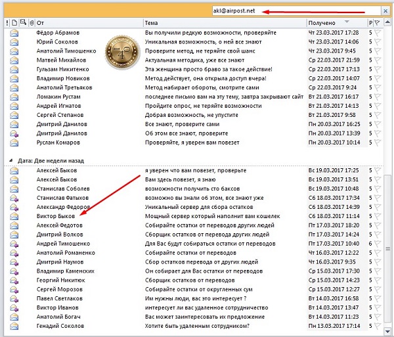
Task: Open email 'Проверите метод, не теряйте свой шанс'
Action: tap(200, 51)
